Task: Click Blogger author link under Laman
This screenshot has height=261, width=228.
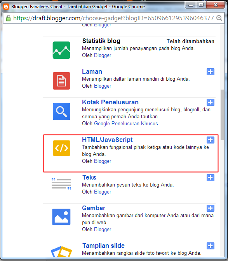Action: pos(103,86)
